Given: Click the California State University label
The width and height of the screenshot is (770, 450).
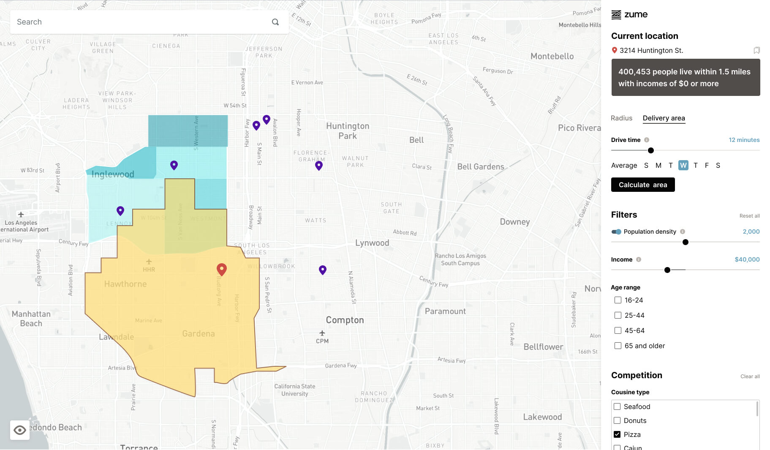Looking at the screenshot, I should coord(295,390).
